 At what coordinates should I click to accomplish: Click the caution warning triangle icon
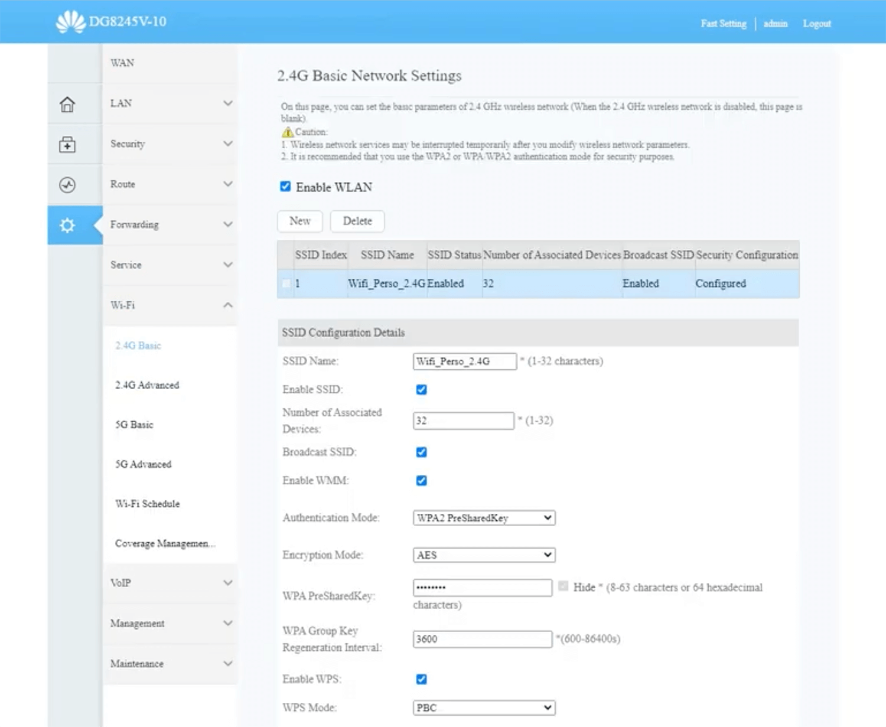[287, 132]
